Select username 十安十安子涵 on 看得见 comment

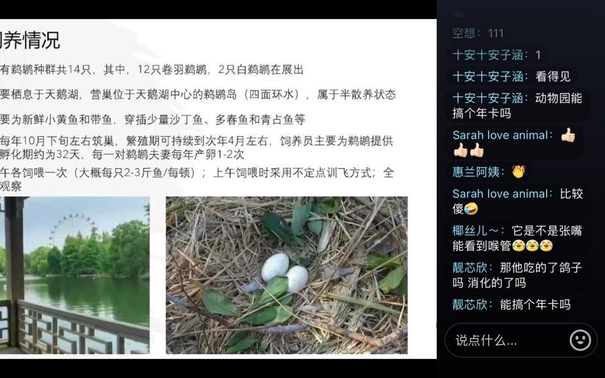pos(488,76)
